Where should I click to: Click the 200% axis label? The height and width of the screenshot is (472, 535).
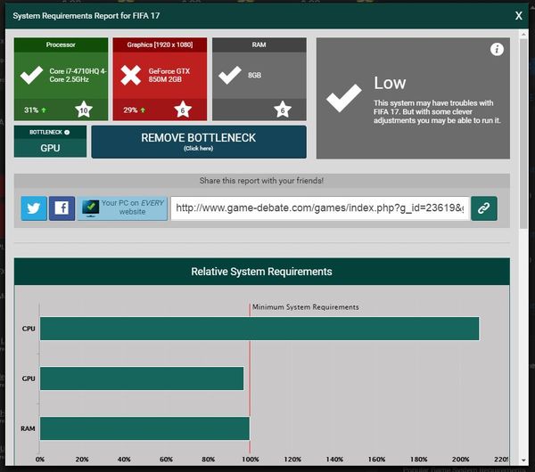click(x=461, y=460)
